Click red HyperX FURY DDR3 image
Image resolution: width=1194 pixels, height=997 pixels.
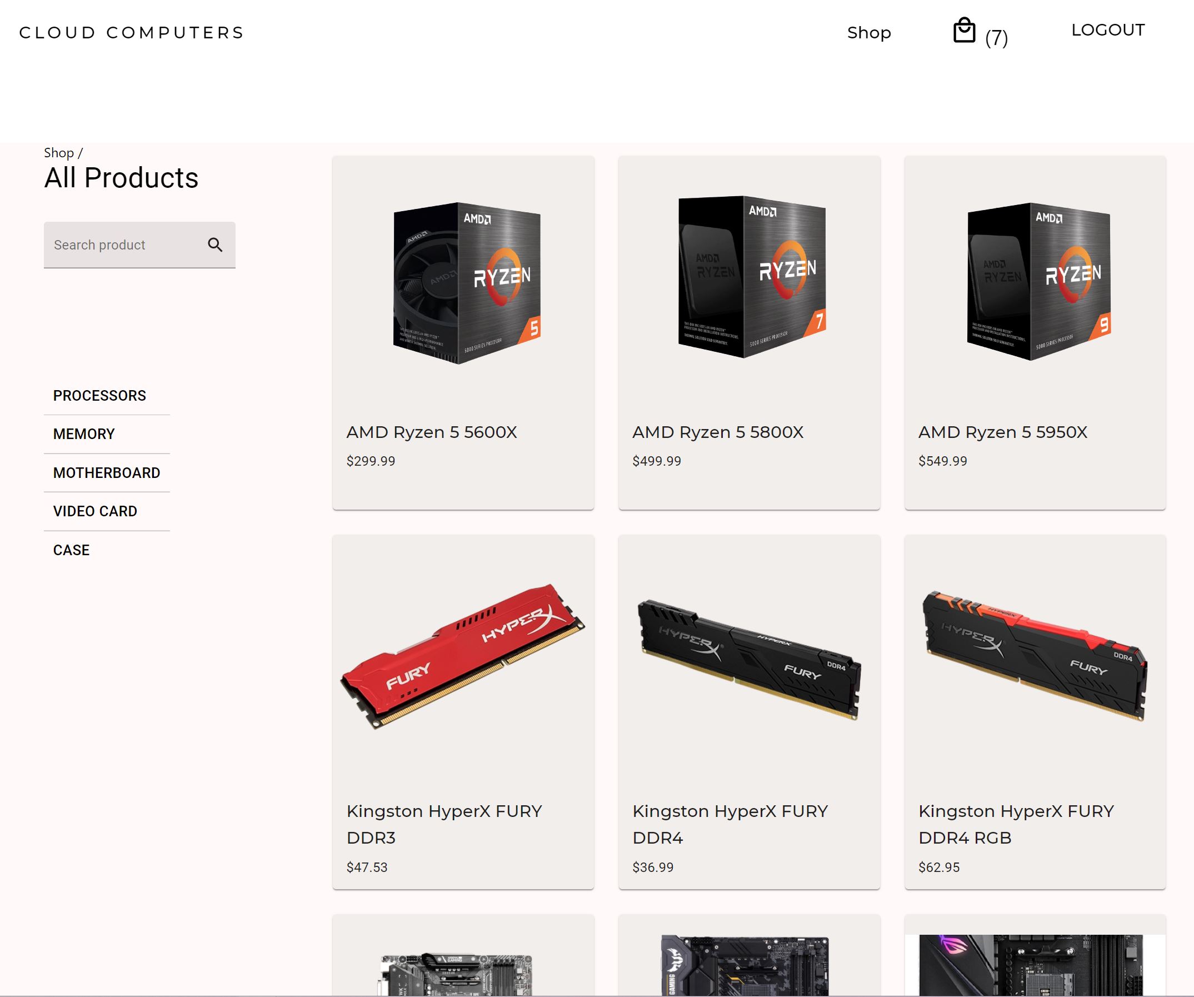[463, 656]
